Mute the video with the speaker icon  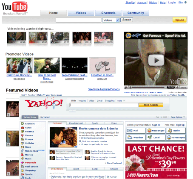coord(177,87)
